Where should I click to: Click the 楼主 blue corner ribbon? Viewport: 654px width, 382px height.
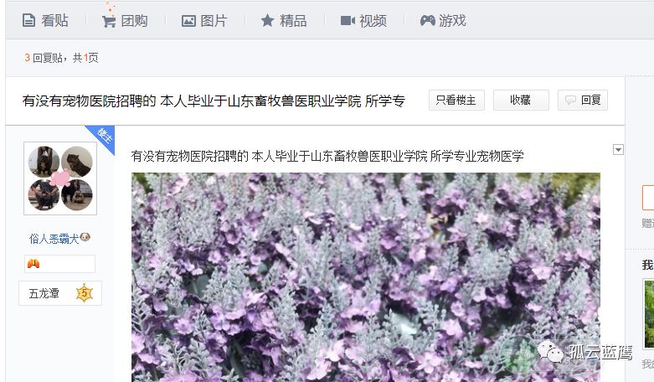pyautogui.click(x=102, y=137)
